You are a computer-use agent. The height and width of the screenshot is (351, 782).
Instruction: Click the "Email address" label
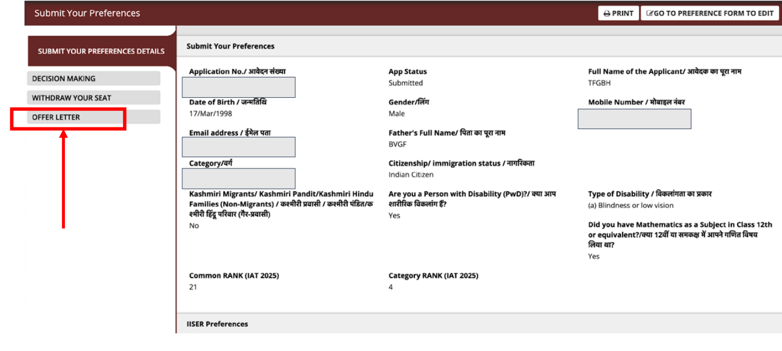pyautogui.click(x=230, y=133)
